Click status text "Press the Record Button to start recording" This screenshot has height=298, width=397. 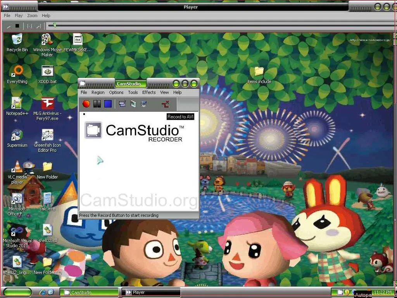click(x=119, y=215)
